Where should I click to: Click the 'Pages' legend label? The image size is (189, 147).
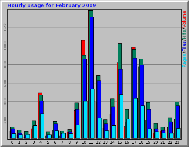pyautogui.click(x=184, y=61)
